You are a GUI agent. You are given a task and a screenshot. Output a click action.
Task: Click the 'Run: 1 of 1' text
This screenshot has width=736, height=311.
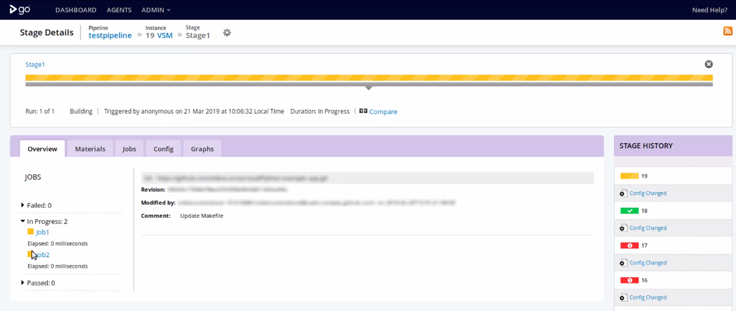pos(40,111)
